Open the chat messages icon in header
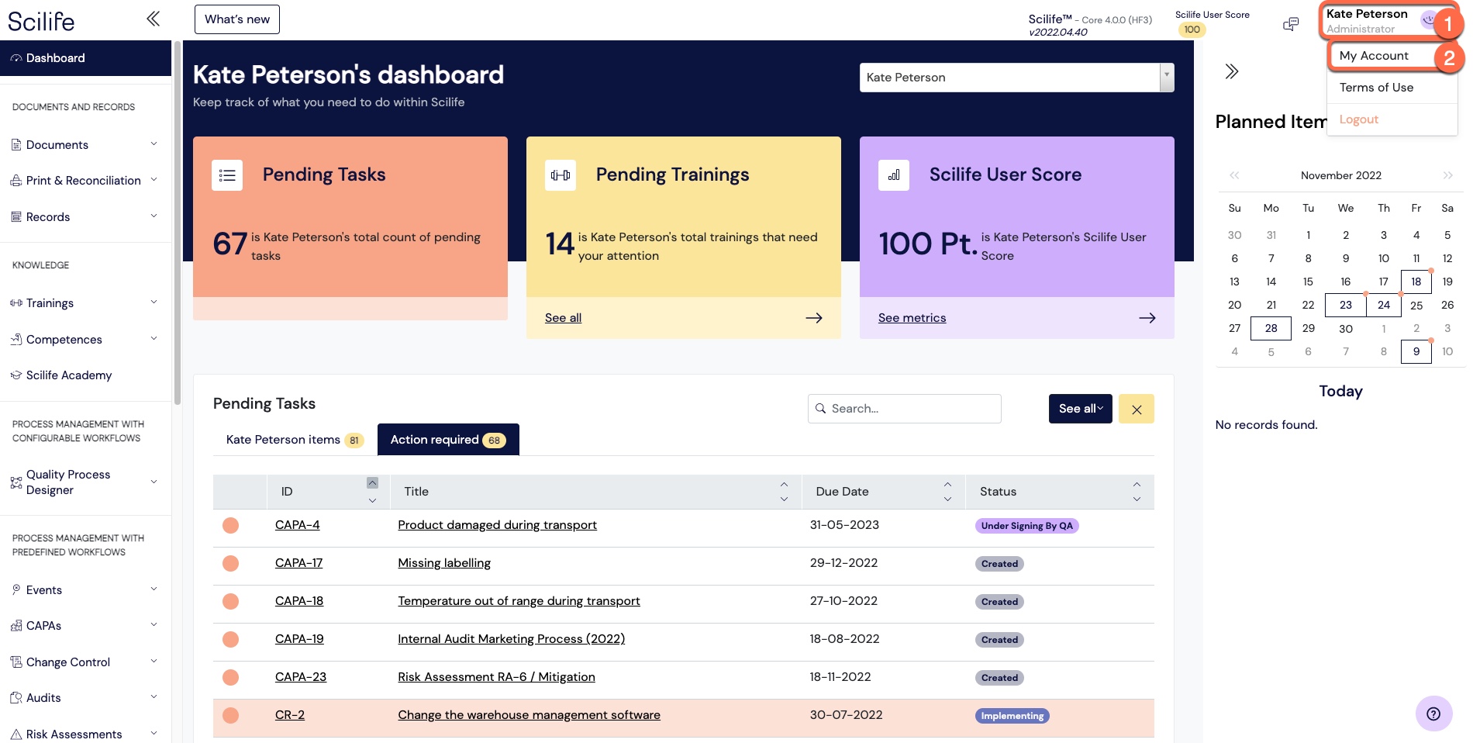Image resolution: width=1473 pixels, height=743 pixels. pyautogui.click(x=1291, y=24)
